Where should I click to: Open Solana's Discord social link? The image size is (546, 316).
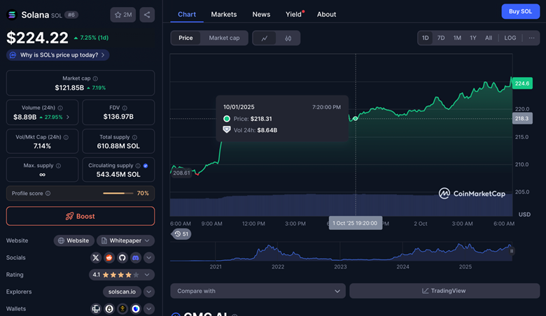click(136, 257)
